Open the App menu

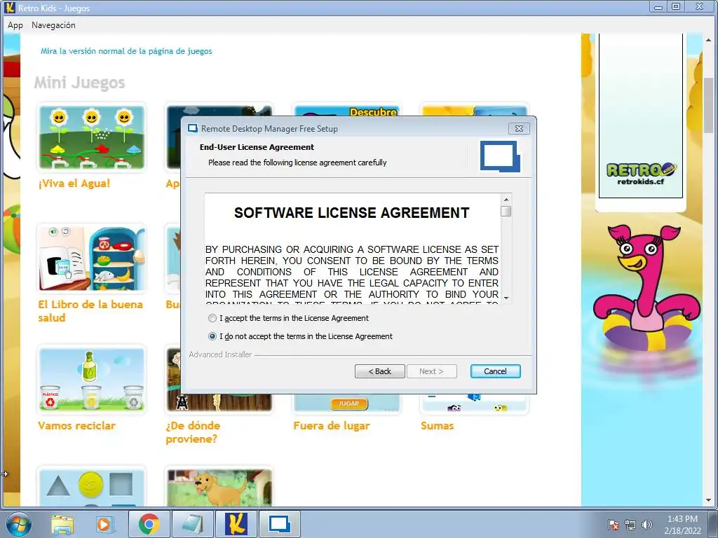point(15,25)
